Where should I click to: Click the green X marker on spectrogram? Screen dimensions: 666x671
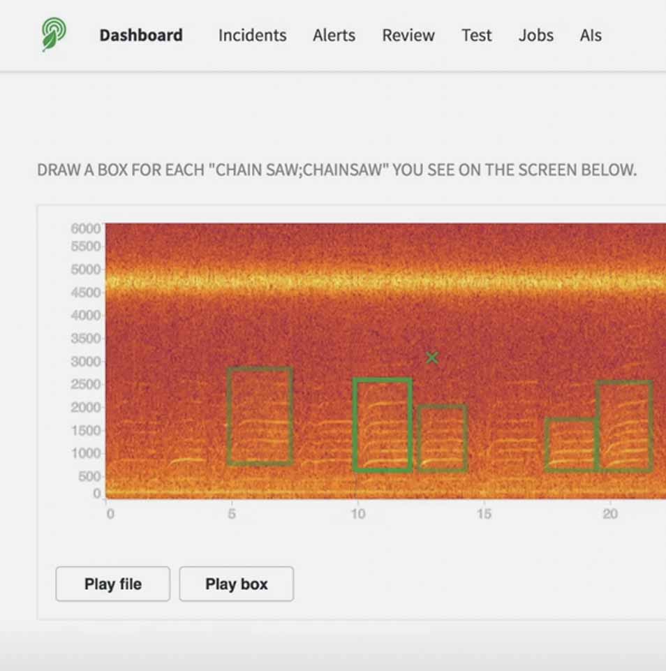(x=432, y=357)
